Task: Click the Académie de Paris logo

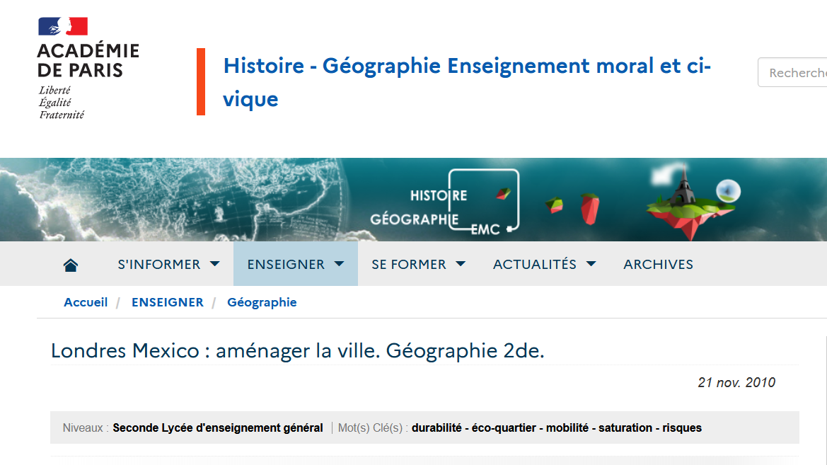Action: coord(88,68)
